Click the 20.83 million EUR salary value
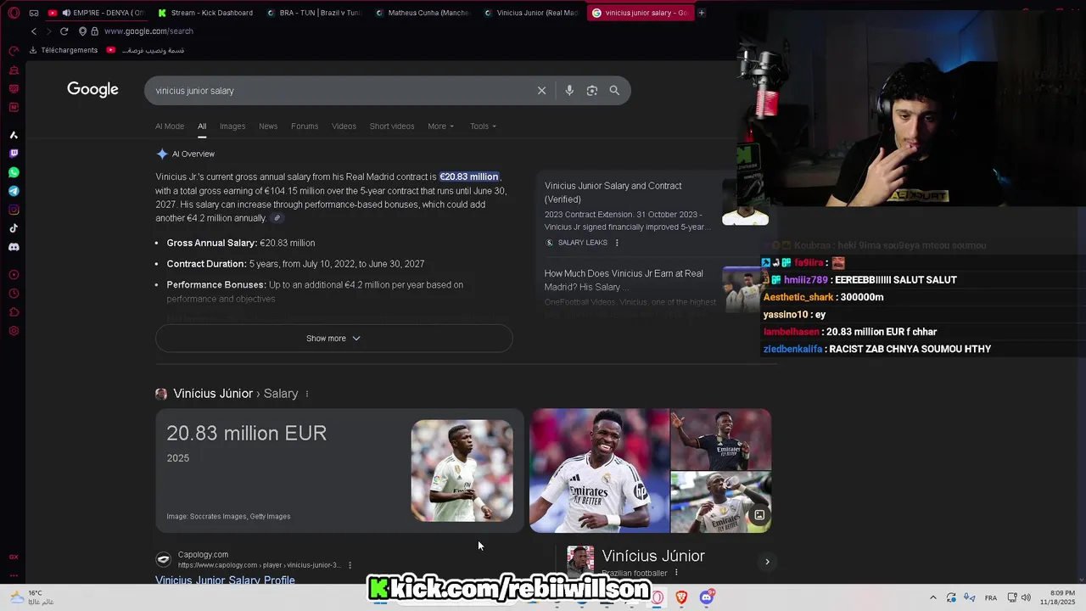1086x611 pixels. tap(246, 433)
